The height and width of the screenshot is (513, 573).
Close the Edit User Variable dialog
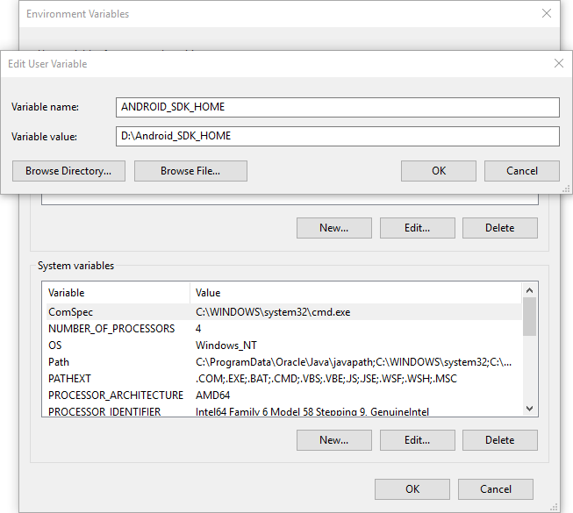[558, 63]
